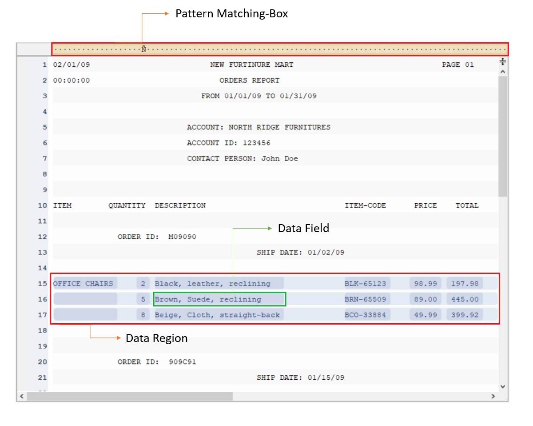Click the 'SHIP DATE: 01/15/09' line
The image size is (533, 426).
[x=300, y=378]
